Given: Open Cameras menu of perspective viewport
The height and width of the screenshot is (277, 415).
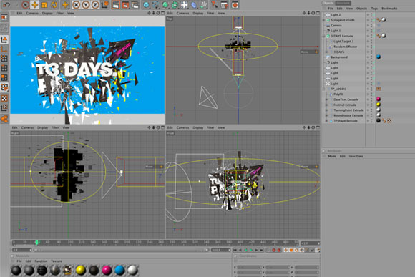Looking at the screenshot, I should [32, 13].
